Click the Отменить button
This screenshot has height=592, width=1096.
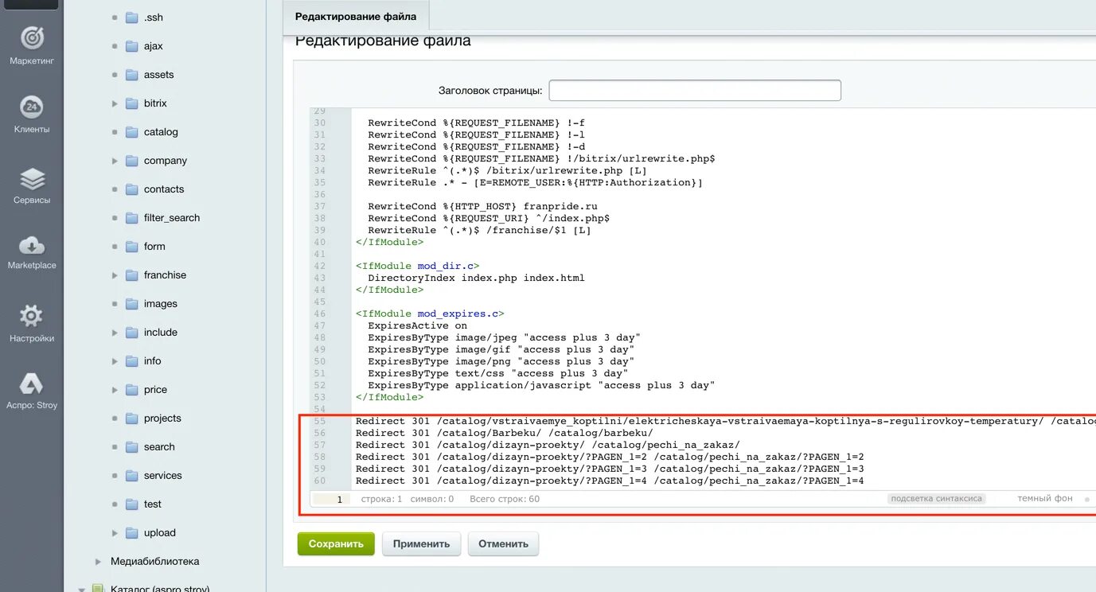pos(503,544)
